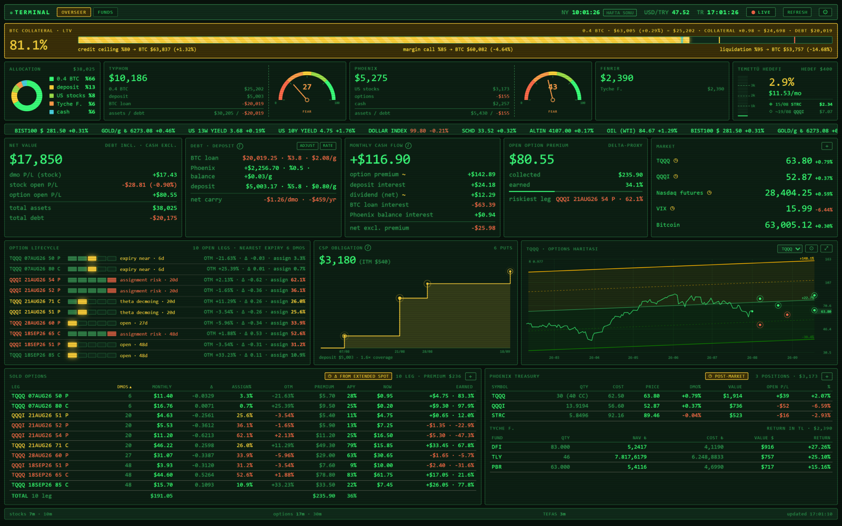Switch to the Overseer tab
The width and height of the screenshot is (842, 526).
pyautogui.click(x=74, y=12)
